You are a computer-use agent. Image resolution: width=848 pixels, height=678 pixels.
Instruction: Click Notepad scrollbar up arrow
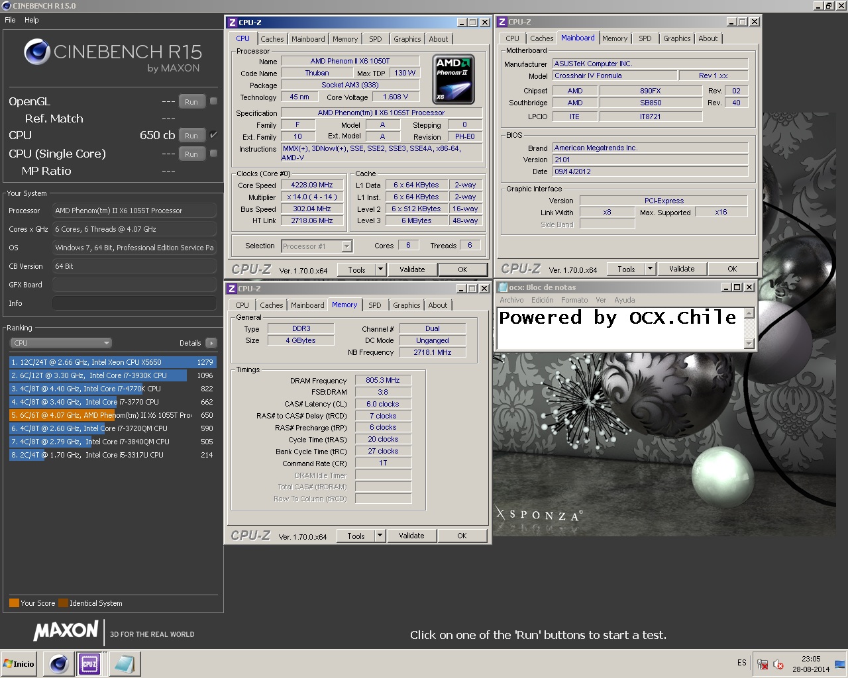point(749,314)
